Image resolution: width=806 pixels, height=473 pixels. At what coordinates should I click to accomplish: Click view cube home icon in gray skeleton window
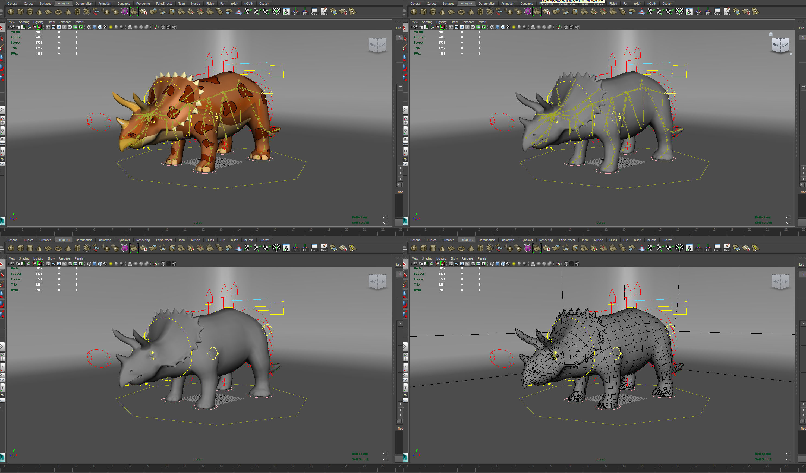(771, 34)
